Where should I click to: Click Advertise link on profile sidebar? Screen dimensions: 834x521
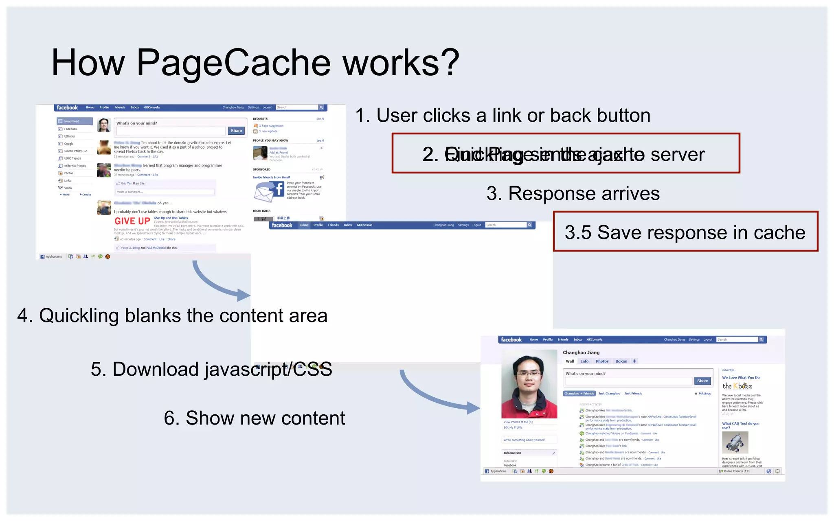728,370
